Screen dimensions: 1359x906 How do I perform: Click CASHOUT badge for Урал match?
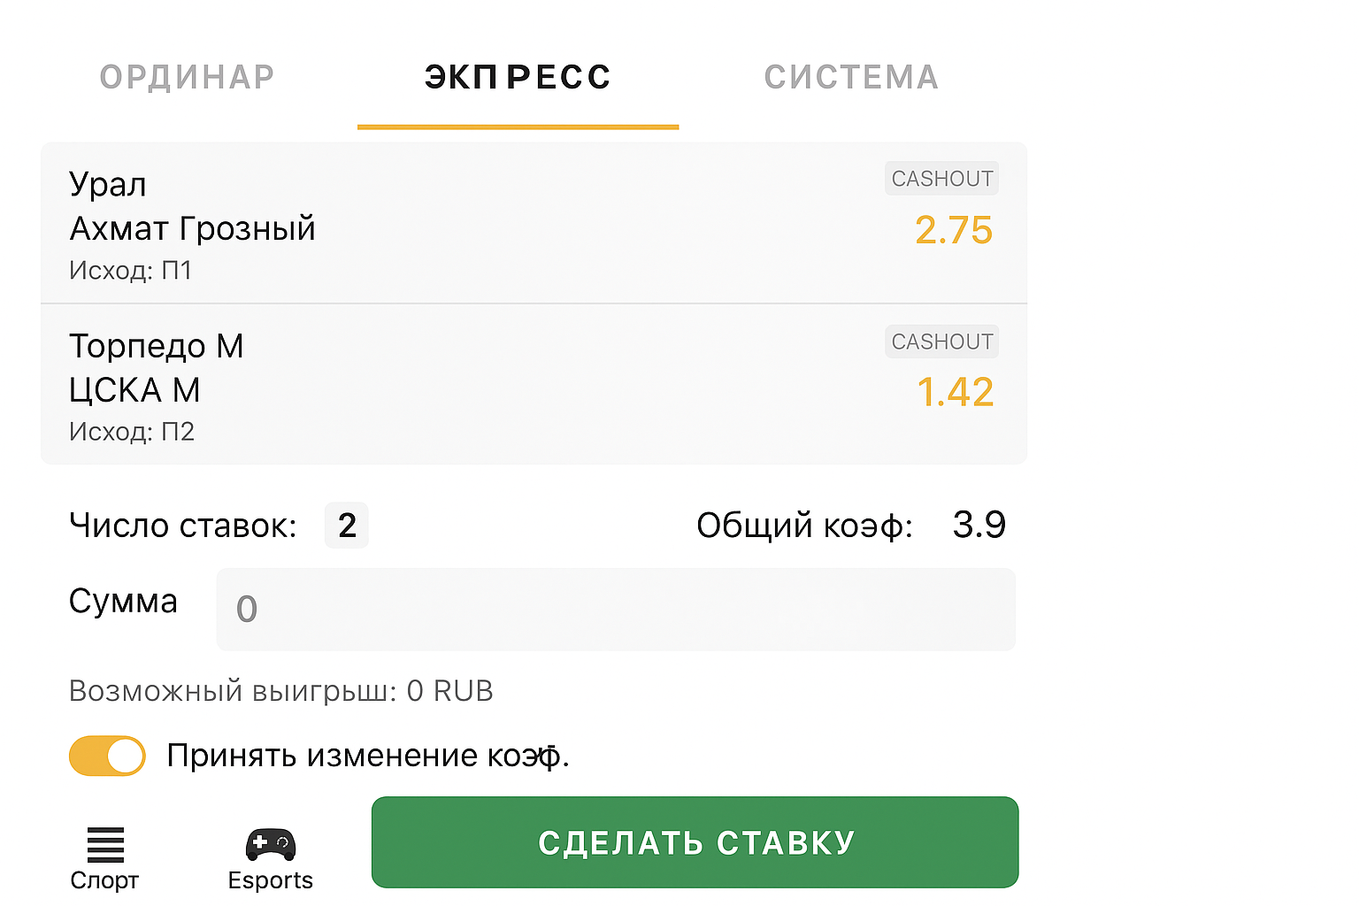pos(941,179)
